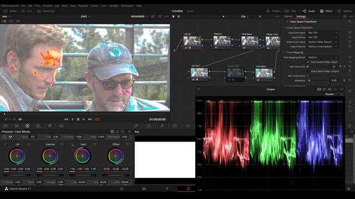Open the Qualifier eyedropper palette
The width and height of the screenshot is (355, 199).
(162, 126)
